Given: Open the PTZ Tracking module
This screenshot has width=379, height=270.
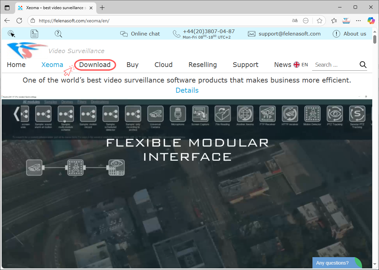Looking at the screenshot, I should (334, 114).
